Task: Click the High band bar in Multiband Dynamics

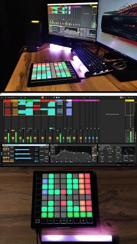Action: coord(22,149)
